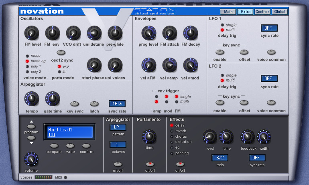Viewport: 309px width, 185px height.
Task: Toggle arpeggiator key sync
Action: [75, 104]
